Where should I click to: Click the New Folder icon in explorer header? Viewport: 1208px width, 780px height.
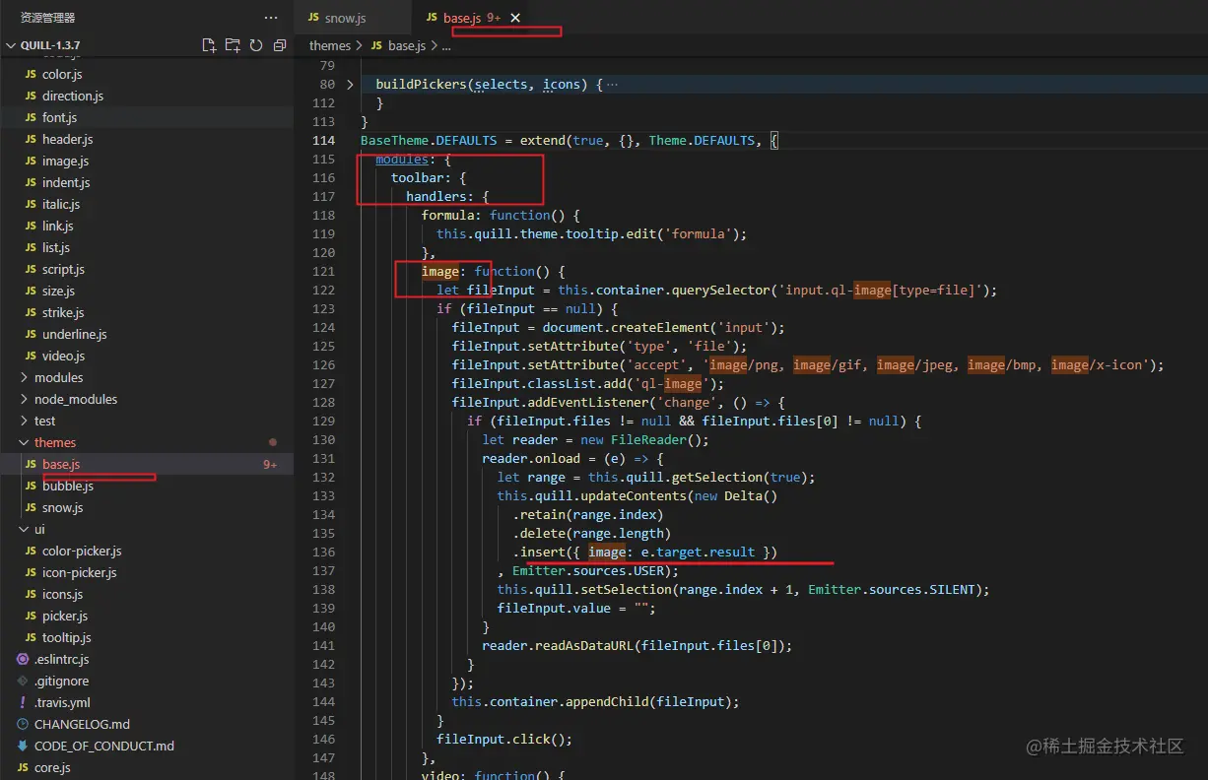click(233, 45)
